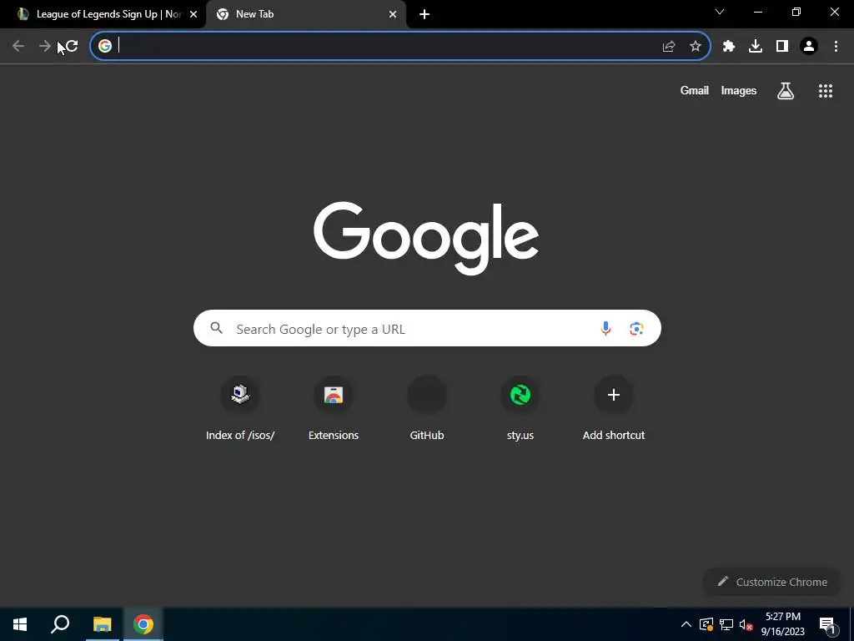Add a new shortcut tile

point(614,409)
